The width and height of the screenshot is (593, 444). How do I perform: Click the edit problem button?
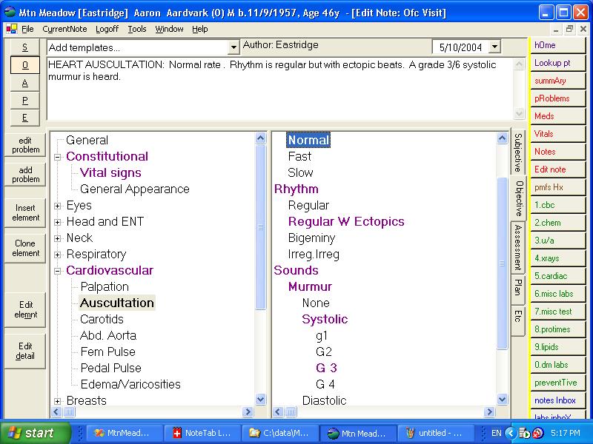pos(25,145)
